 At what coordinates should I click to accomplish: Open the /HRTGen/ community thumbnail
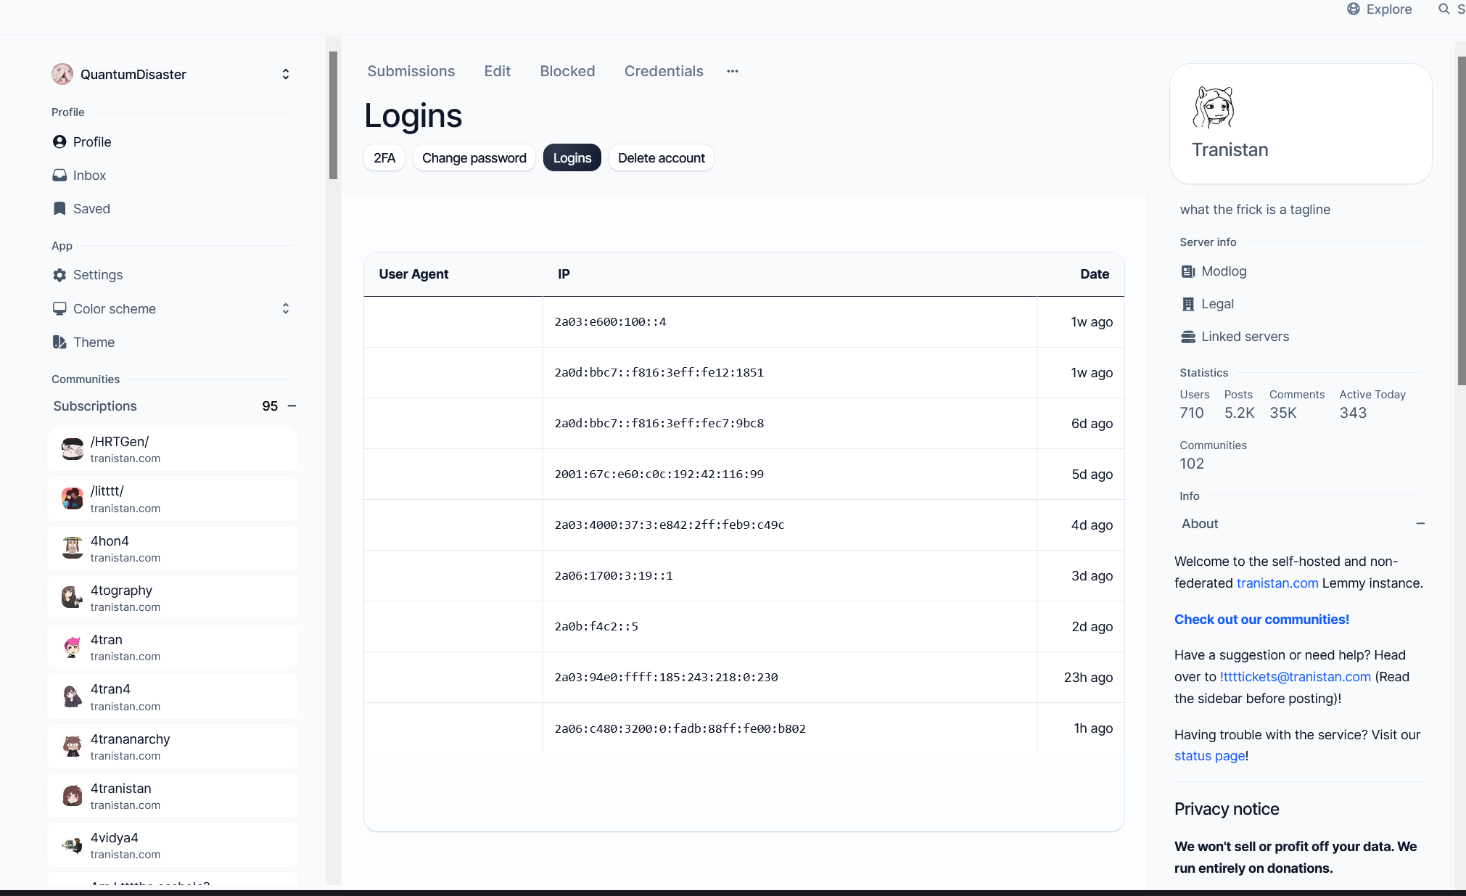73,449
